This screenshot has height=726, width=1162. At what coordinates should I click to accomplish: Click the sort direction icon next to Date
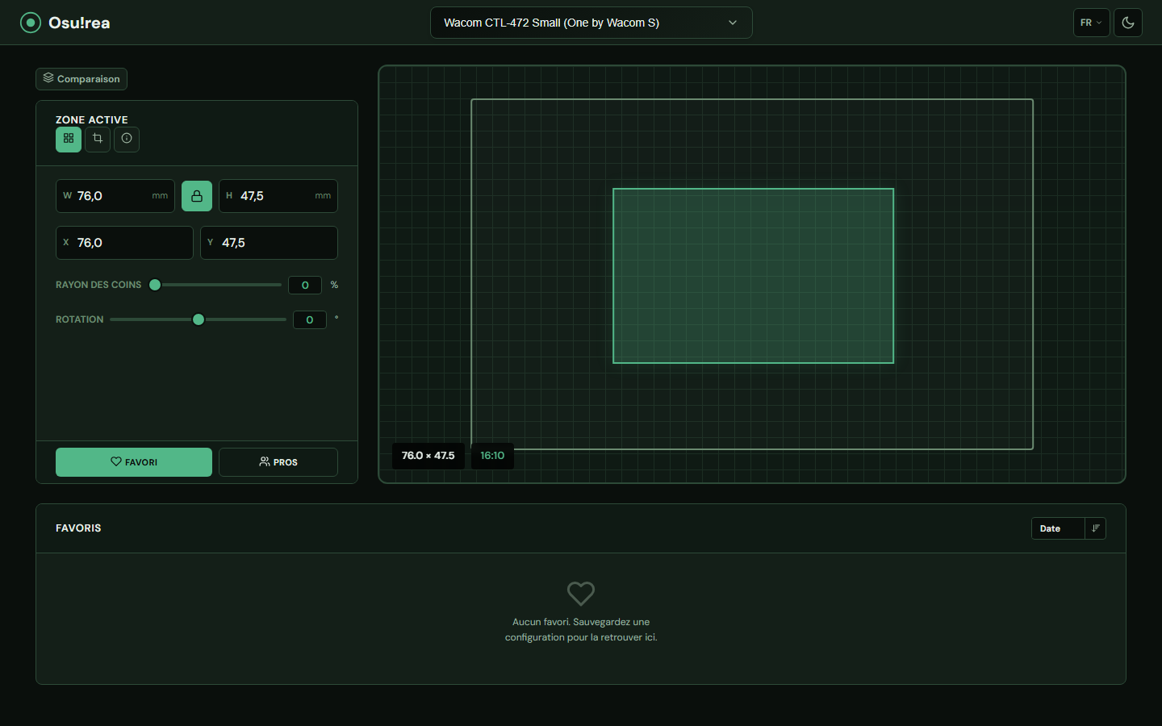click(1095, 528)
